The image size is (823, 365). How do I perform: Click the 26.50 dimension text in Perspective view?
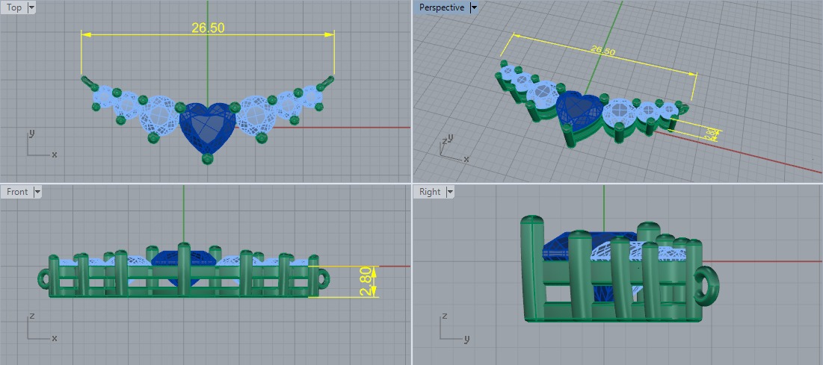pyautogui.click(x=602, y=50)
